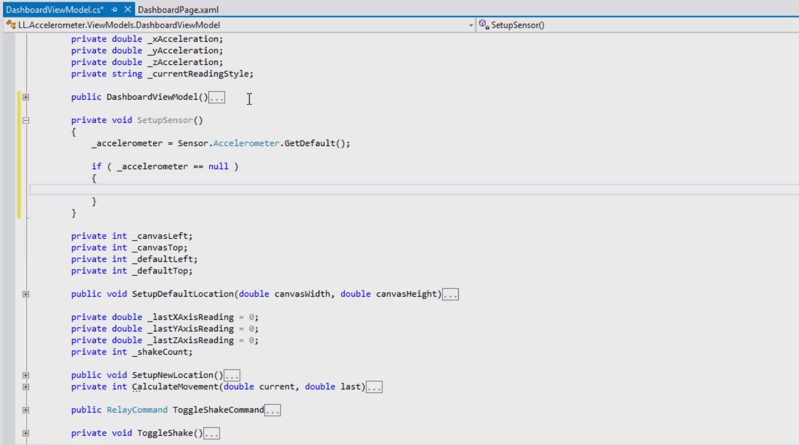The width and height of the screenshot is (799, 445).
Task: Click the ellipsis box after SetupNewLocation()
Action: click(x=232, y=376)
